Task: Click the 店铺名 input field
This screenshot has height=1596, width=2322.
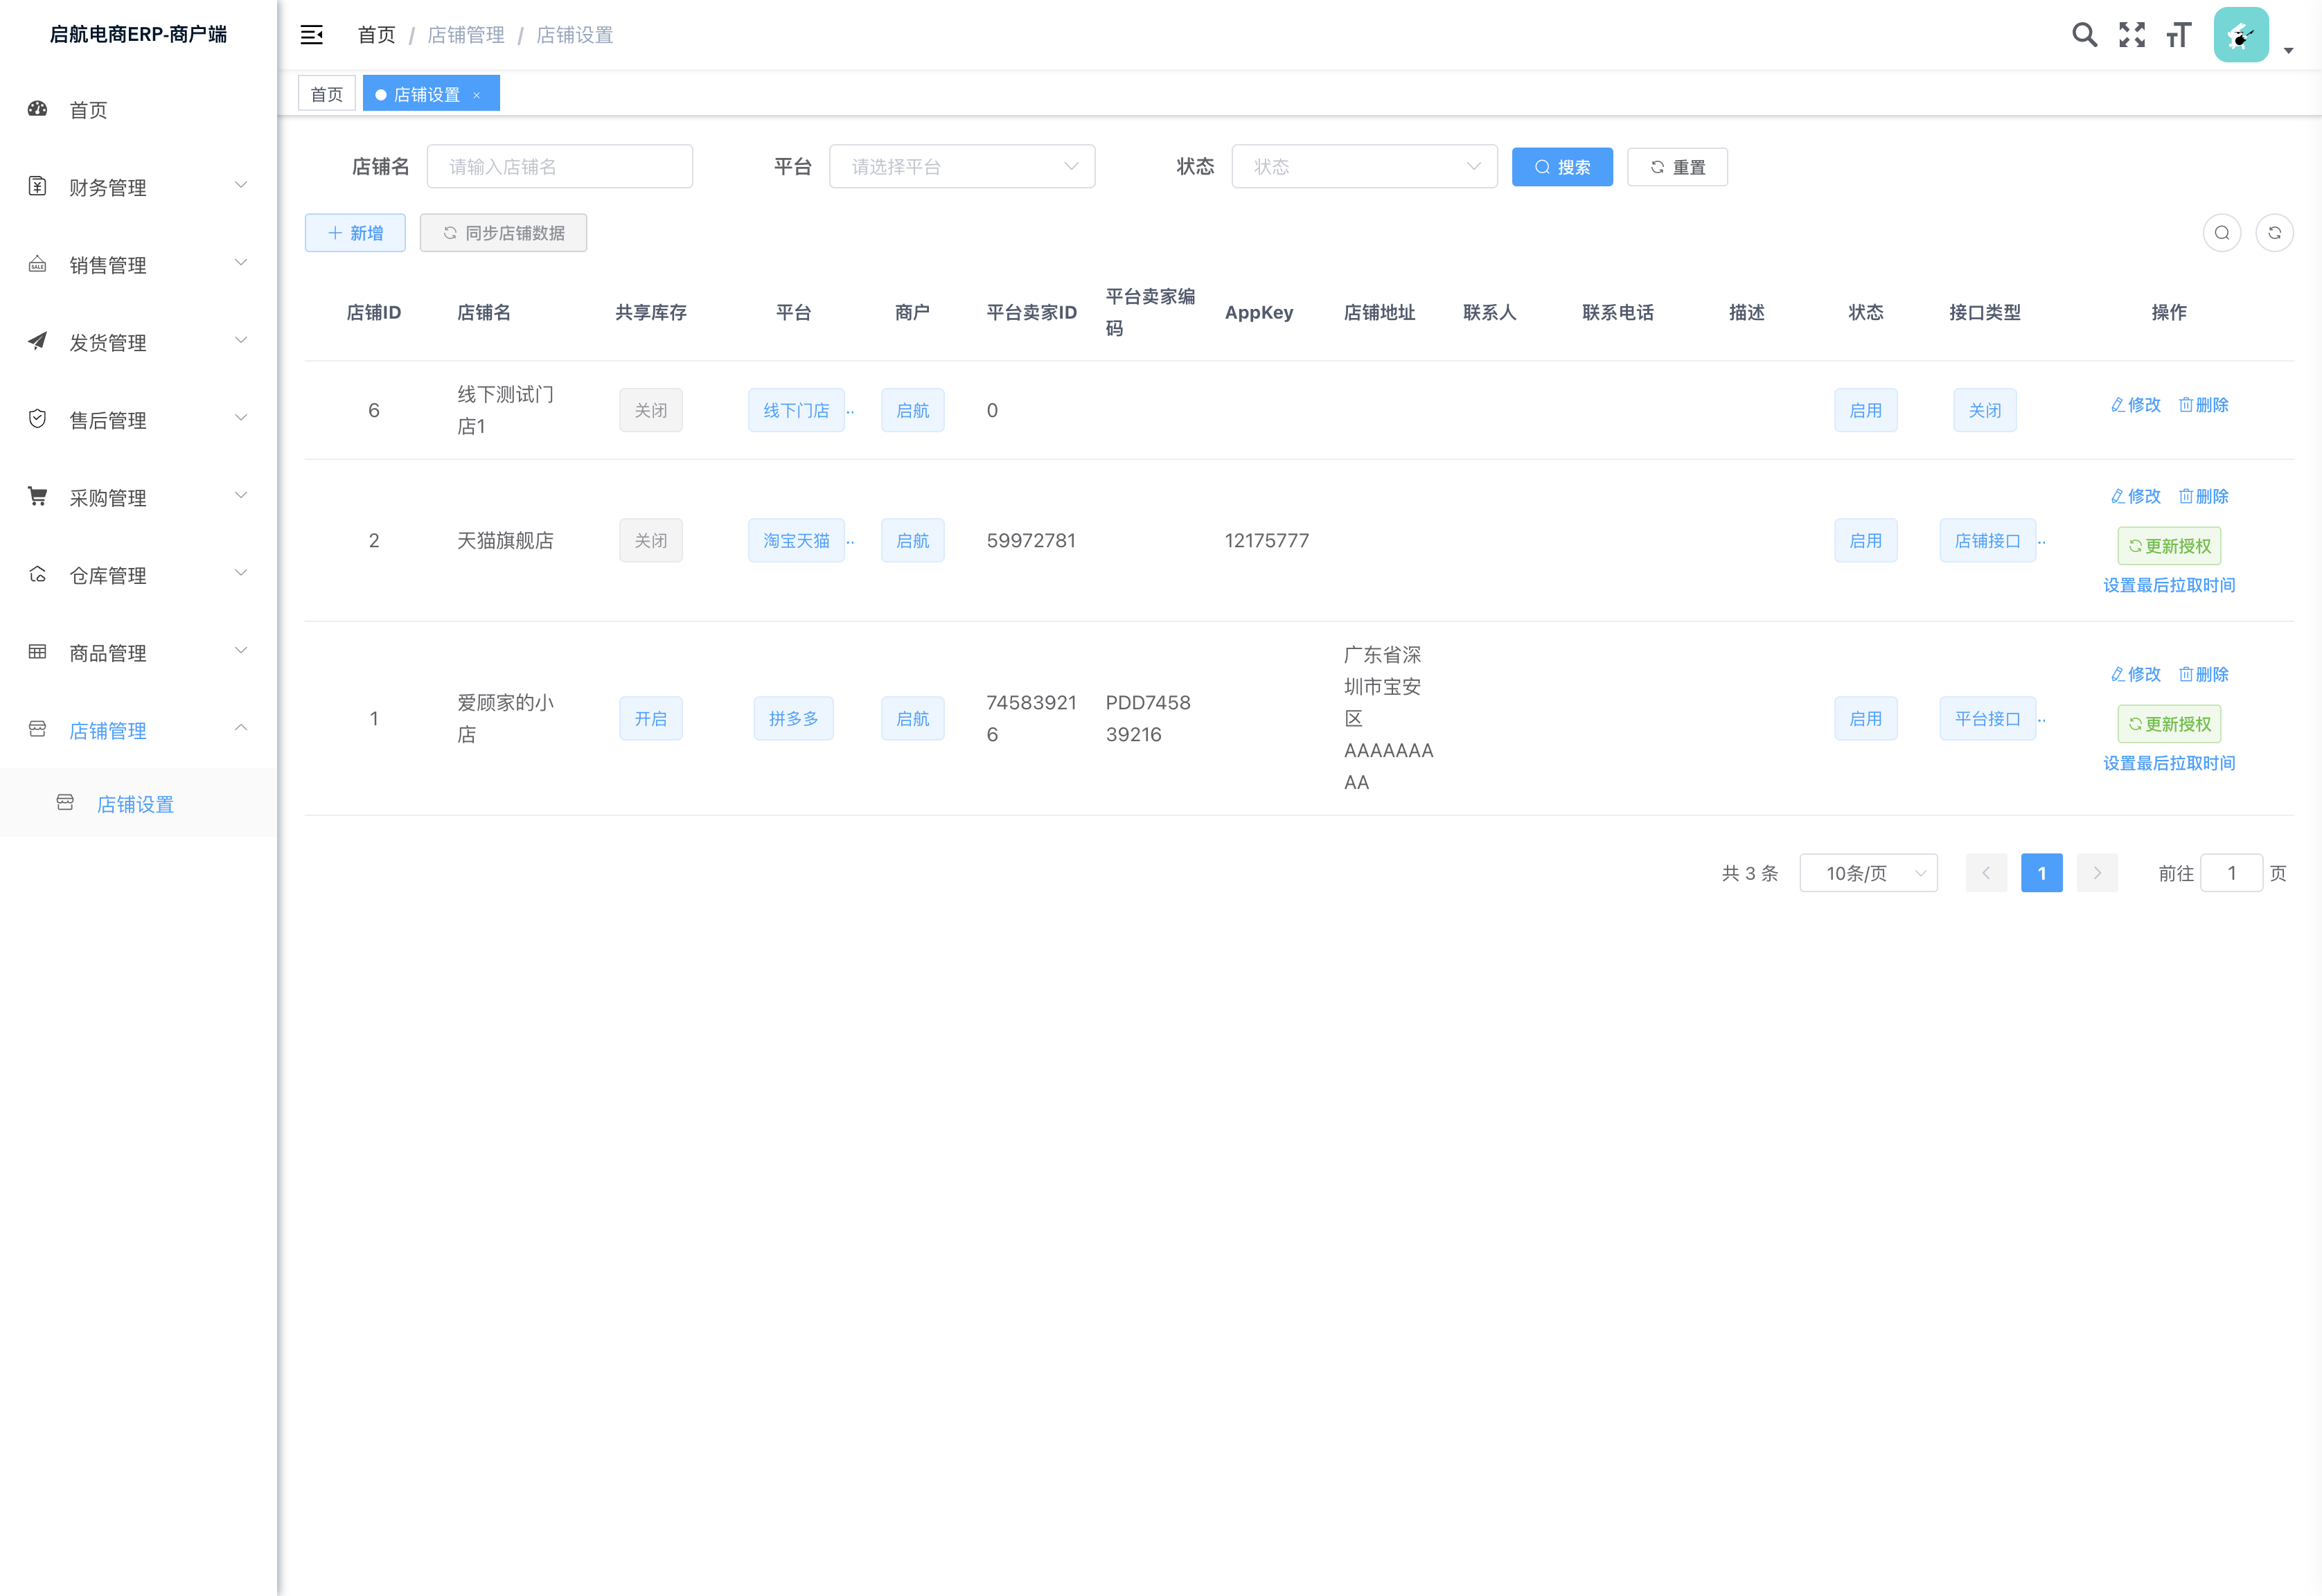Action: click(x=559, y=167)
